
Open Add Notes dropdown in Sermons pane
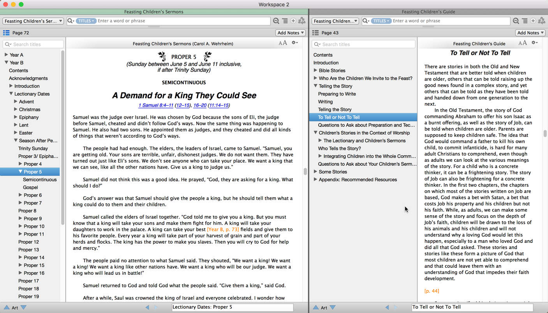point(291,33)
